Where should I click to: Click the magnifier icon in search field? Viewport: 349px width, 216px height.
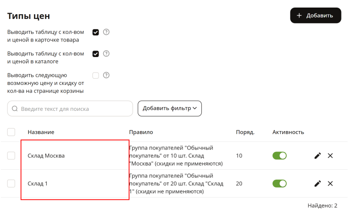(15, 108)
